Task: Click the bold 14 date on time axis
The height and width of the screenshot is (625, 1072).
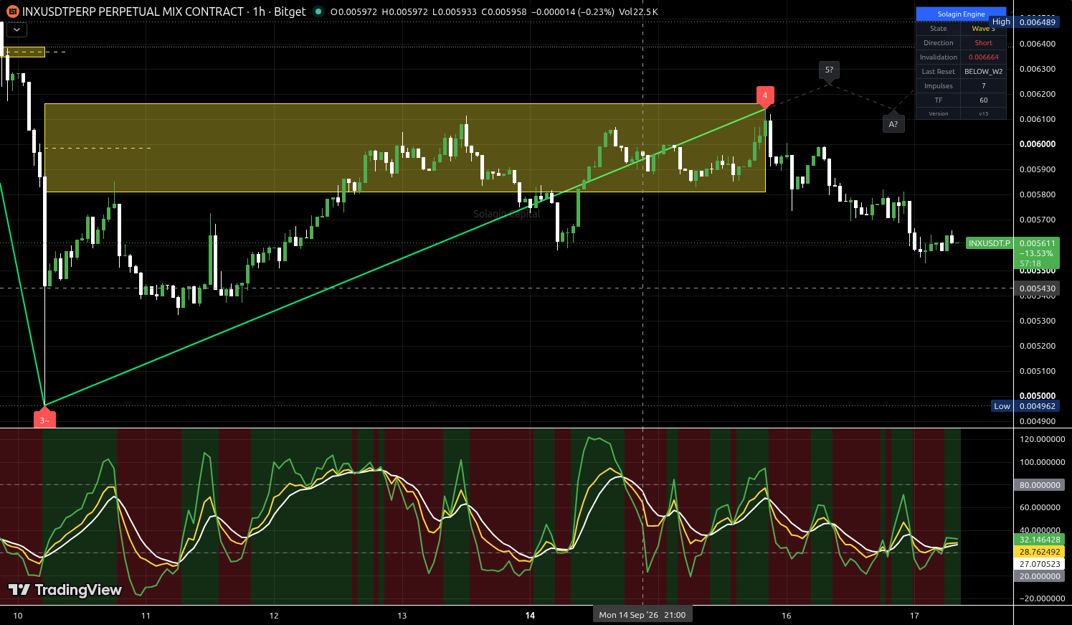Action: (530, 616)
